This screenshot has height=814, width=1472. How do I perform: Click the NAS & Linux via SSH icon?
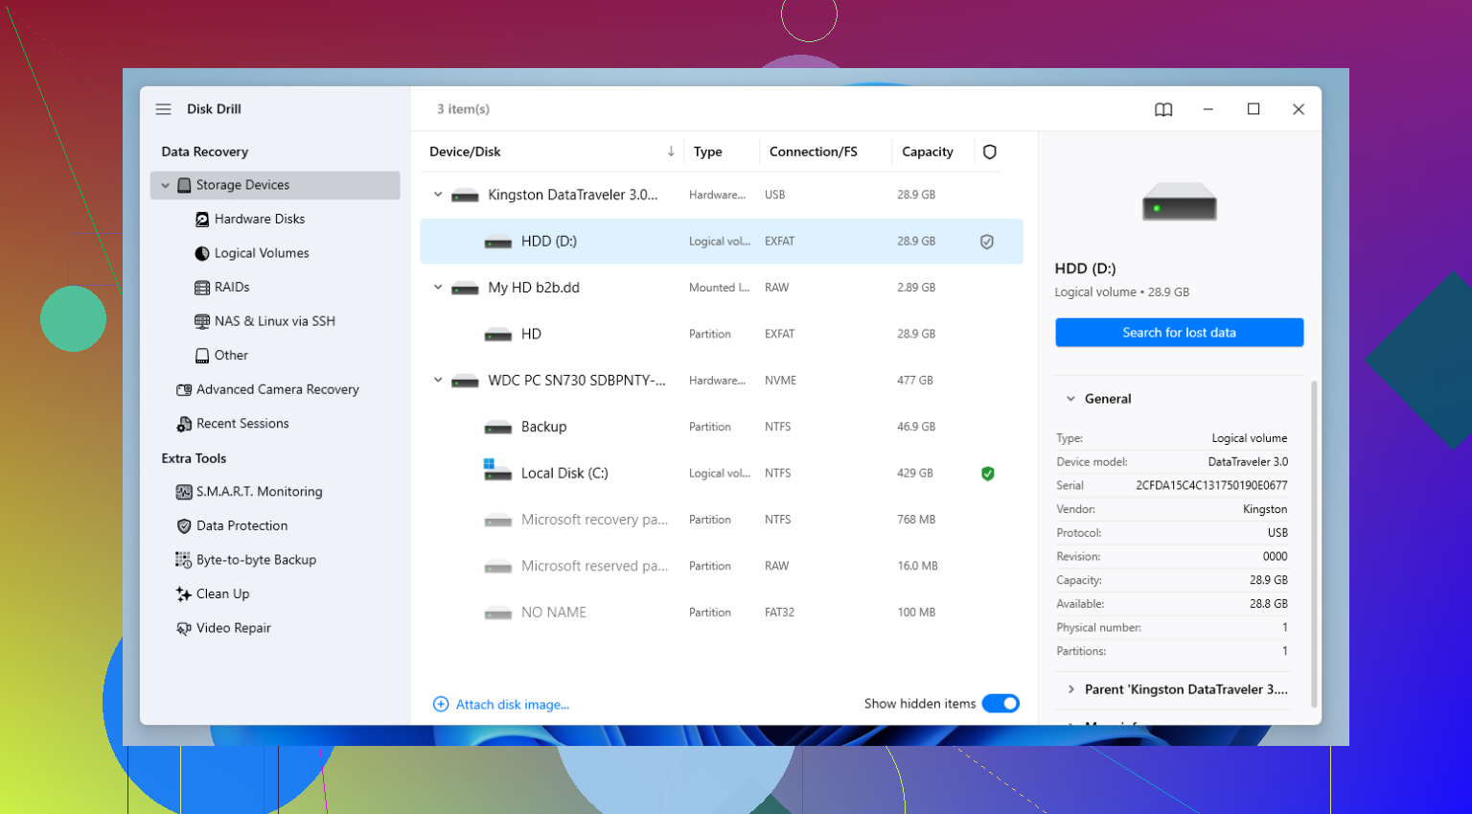[x=202, y=321]
